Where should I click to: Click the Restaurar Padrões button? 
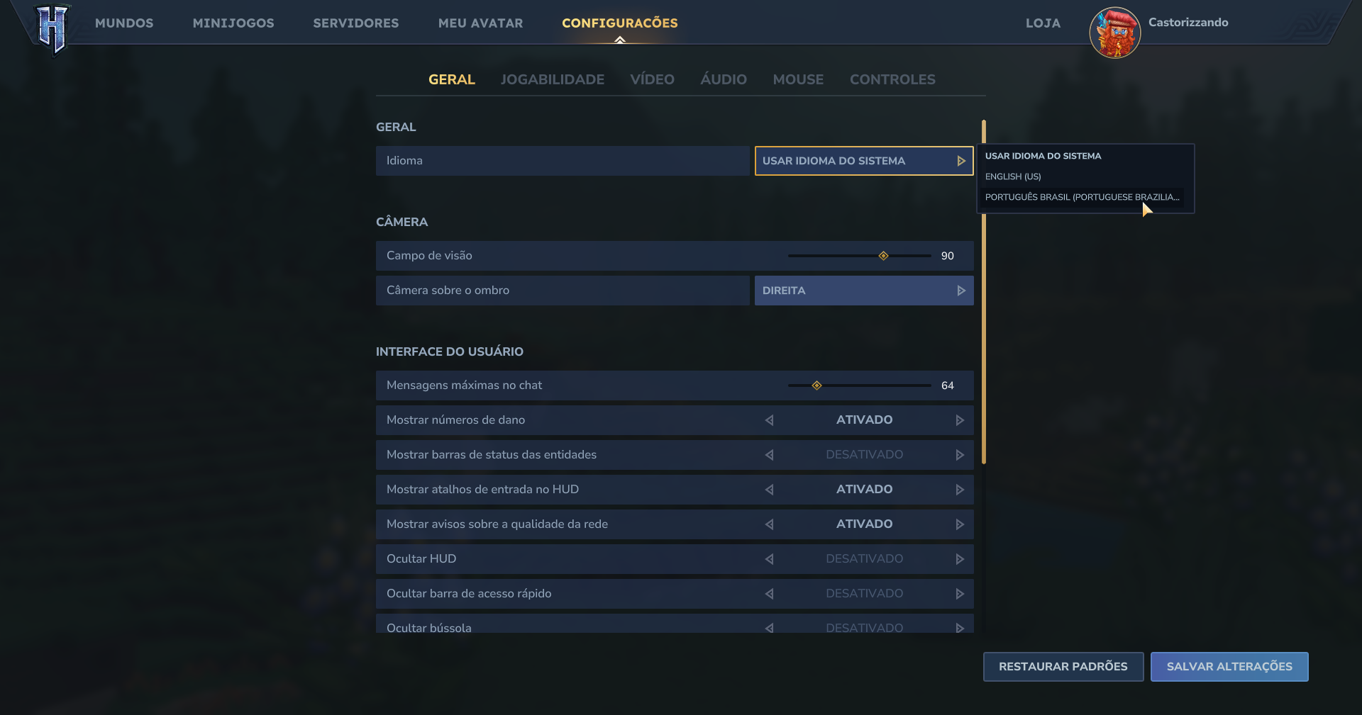(x=1063, y=667)
